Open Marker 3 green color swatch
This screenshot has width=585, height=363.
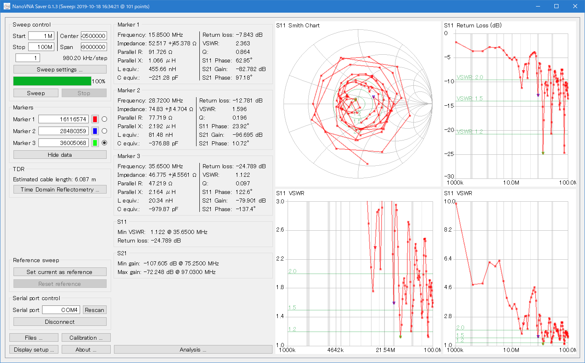tap(95, 143)
